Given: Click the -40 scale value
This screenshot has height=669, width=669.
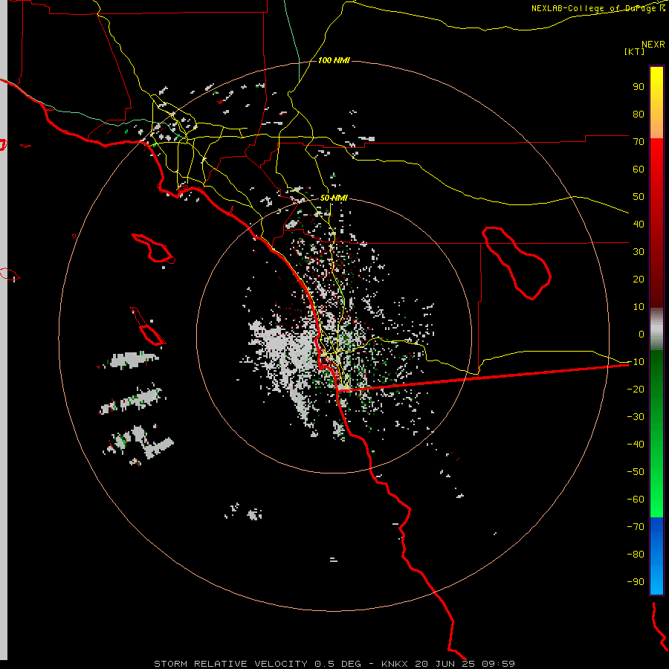Looking at the screenshot, I should [636, 445].
